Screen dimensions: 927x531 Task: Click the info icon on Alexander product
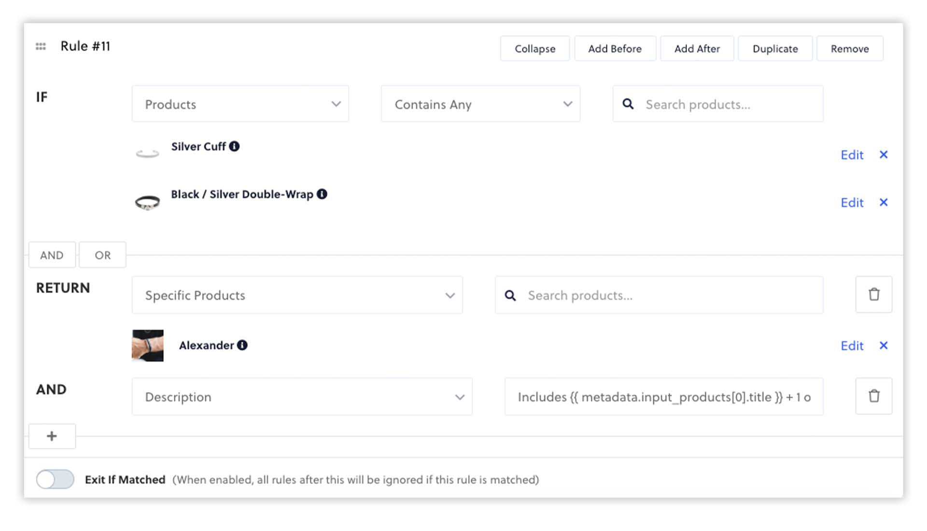coord(242,345)
